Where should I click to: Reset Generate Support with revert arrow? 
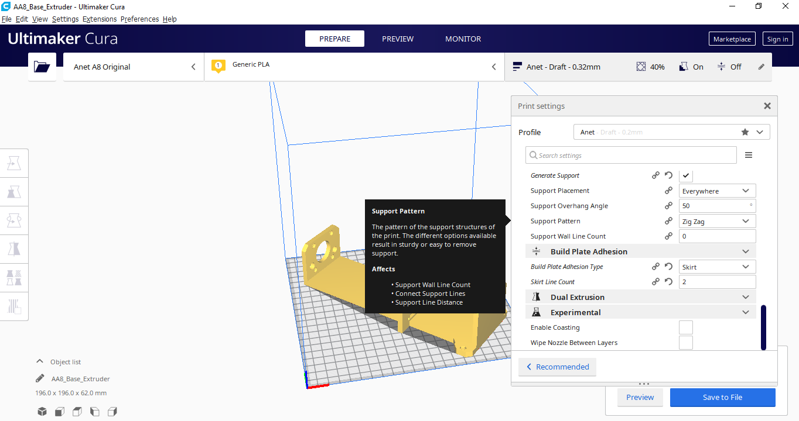[x=668, y=175]
